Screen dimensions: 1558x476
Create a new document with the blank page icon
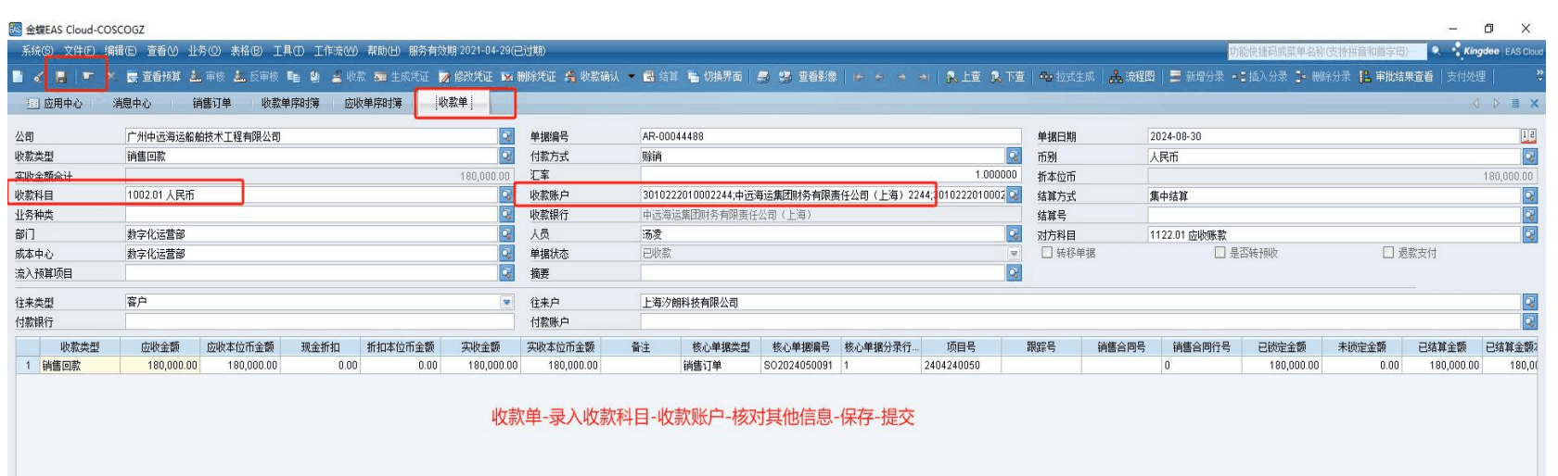(18, 77)
